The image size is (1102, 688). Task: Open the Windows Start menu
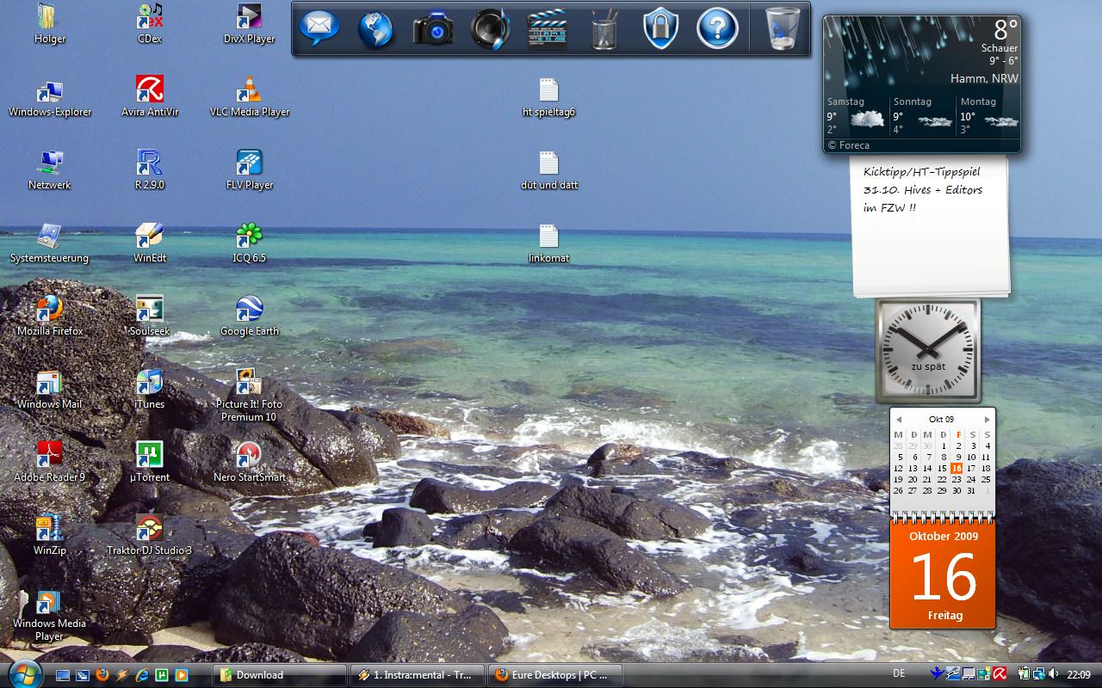[x=23, y=673]
